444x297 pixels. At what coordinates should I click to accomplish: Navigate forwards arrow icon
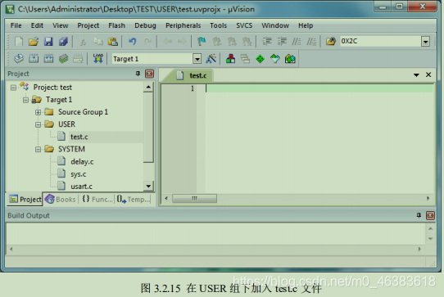[182, 42]
